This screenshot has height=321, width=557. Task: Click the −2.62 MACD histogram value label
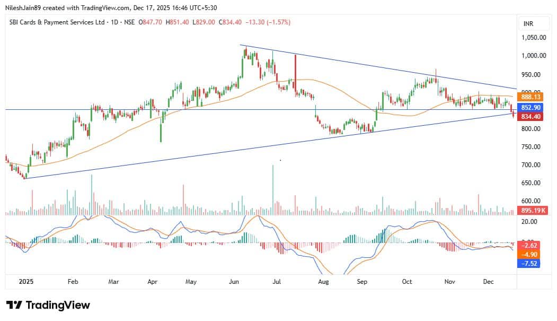pyautogui.click(x=529, y=245)
